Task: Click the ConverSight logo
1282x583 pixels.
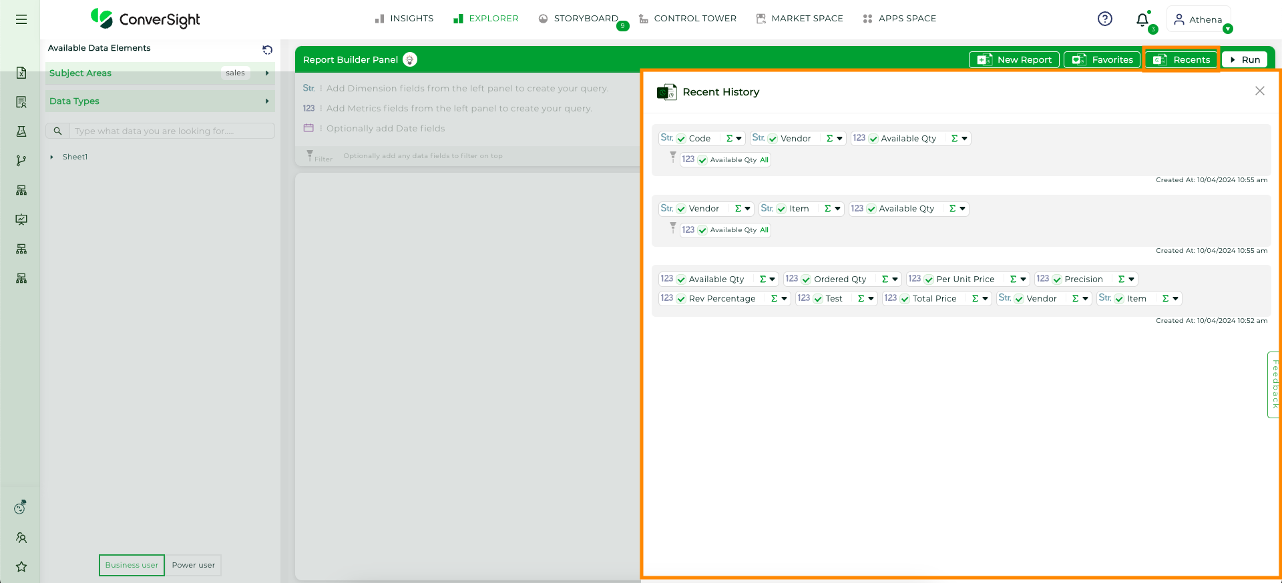Action: (x=146, y=19)
